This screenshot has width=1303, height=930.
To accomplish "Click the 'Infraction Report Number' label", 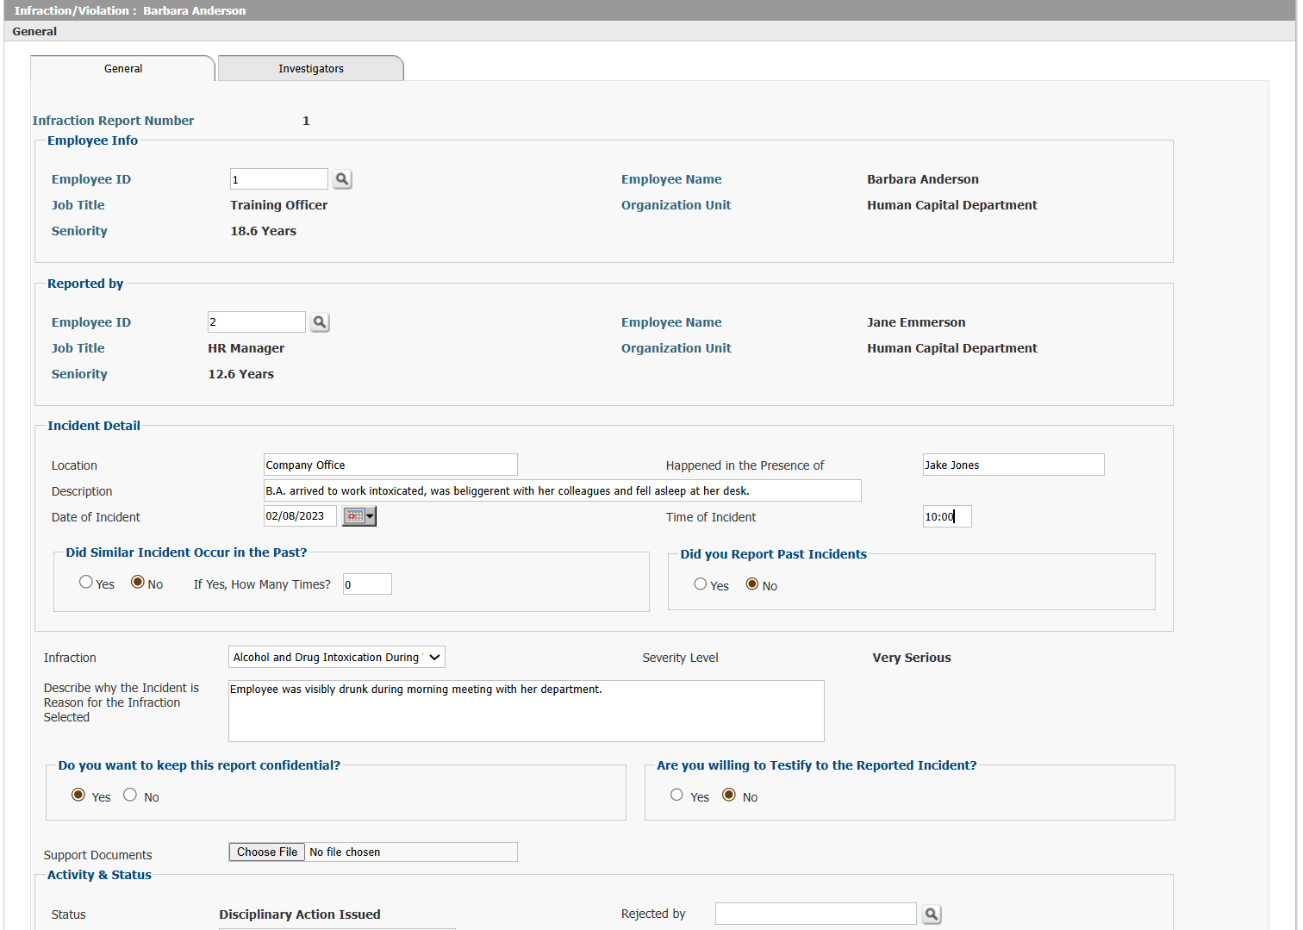I will 113,121.
